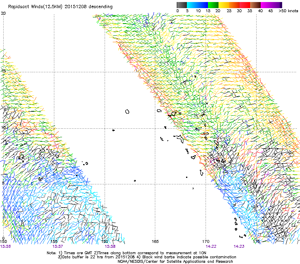300x264 pixels.
Task: Click the '15:57' purple overpass time label
Action: (x=58, y=247)
